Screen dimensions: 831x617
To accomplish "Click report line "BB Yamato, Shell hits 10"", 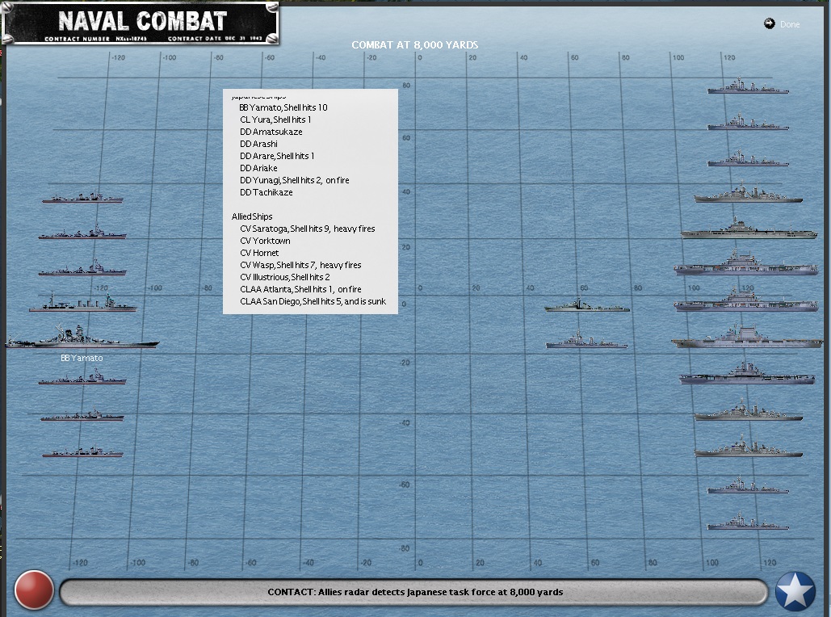I will pos(283,107).
